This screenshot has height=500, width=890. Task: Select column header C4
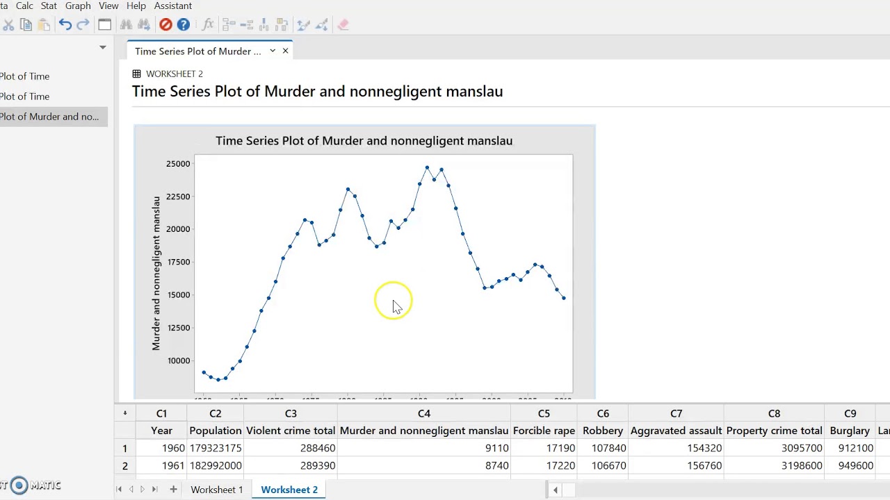tap(424, 413)
